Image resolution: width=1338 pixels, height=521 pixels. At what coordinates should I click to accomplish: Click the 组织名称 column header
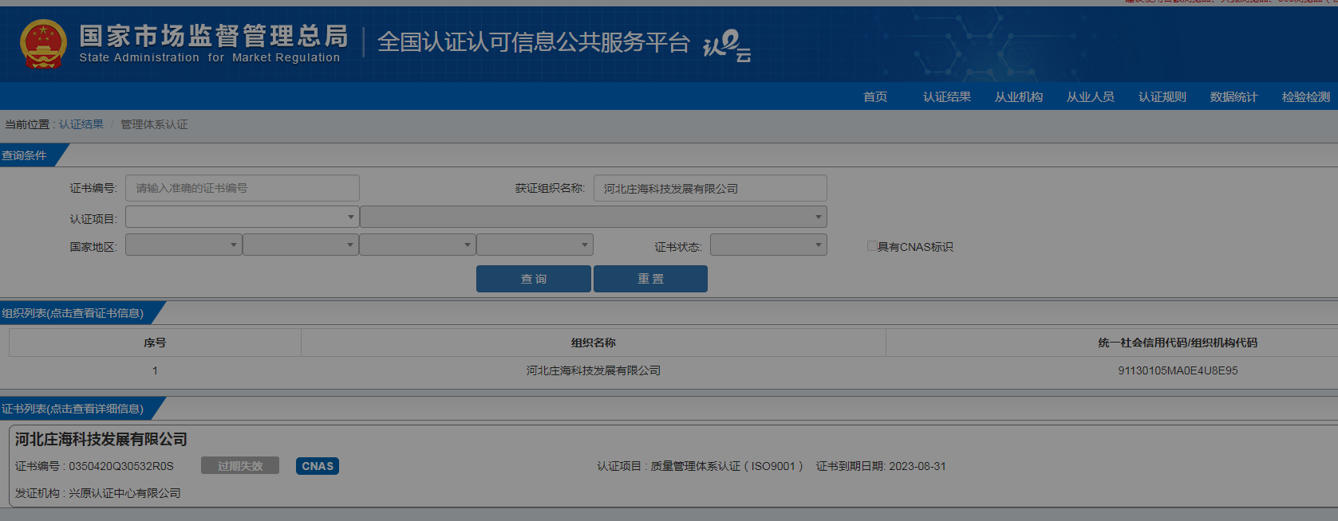pyautogui.click(x=594, y=343)
